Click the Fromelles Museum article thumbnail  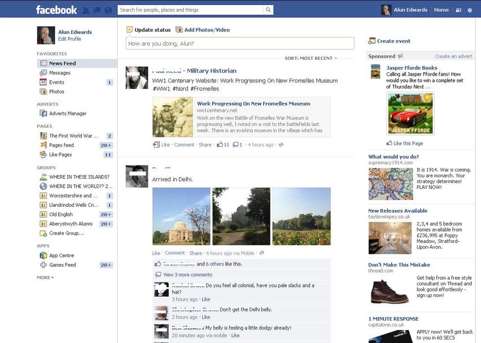[x=173, y=117]
